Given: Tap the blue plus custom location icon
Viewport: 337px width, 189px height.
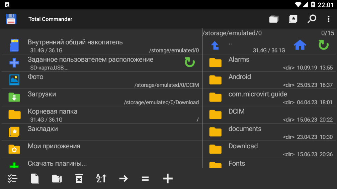Looking at the screenshot, I should 14,63.
